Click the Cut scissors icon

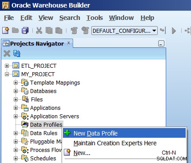click(x=39, y=31)
